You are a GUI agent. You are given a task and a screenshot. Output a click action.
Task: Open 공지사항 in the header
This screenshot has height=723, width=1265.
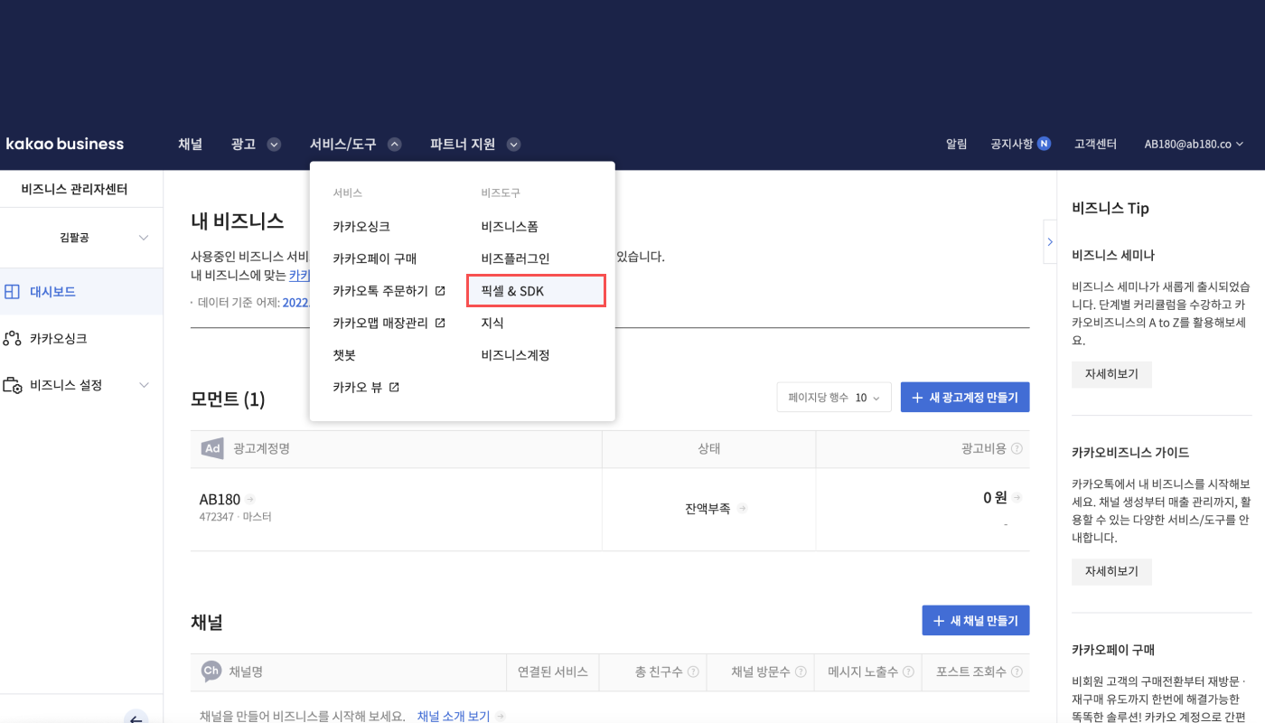point(1011,144)
